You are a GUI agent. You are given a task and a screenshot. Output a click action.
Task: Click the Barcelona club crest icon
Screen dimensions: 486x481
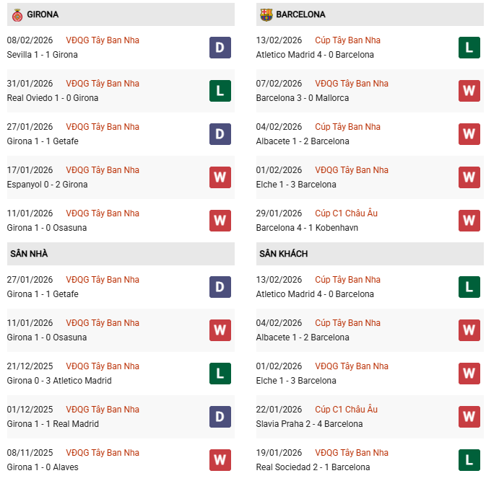266,14
